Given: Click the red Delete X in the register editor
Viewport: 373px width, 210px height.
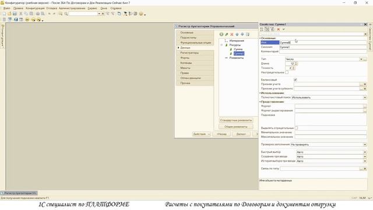Looking at the screenshot, I should pos(232,34).
